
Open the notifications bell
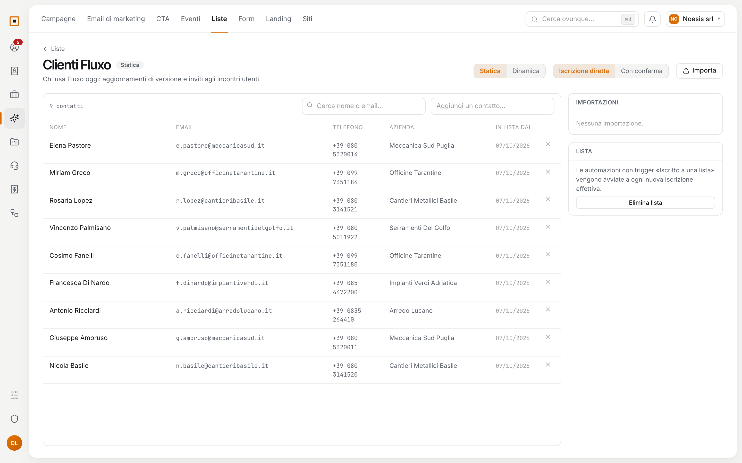click(x=652, y=19)
